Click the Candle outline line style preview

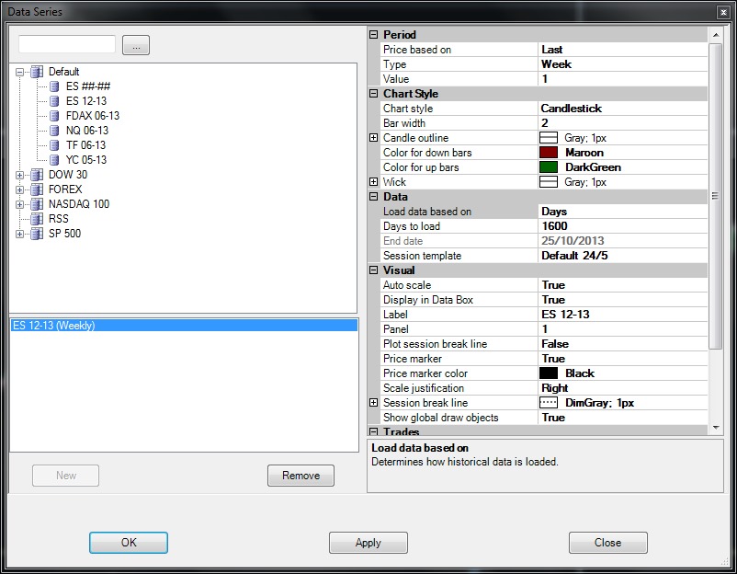pos(549,138)
